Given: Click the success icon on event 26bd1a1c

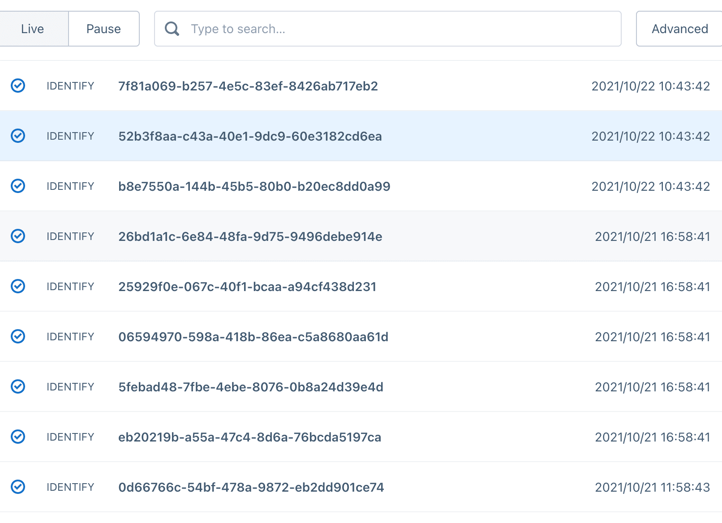Looking at the screenshot, I should click(18, 236).
